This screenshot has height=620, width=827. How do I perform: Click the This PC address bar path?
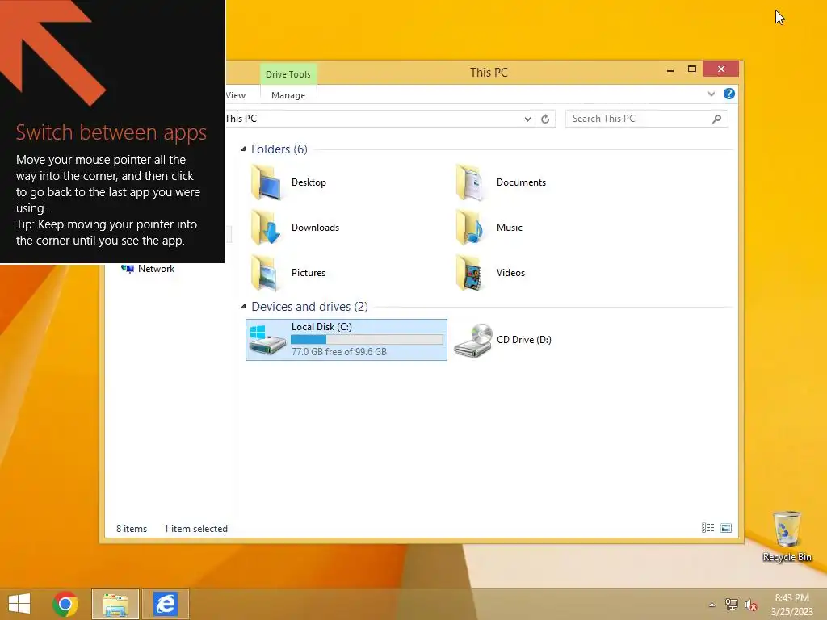tap(241, 119)
